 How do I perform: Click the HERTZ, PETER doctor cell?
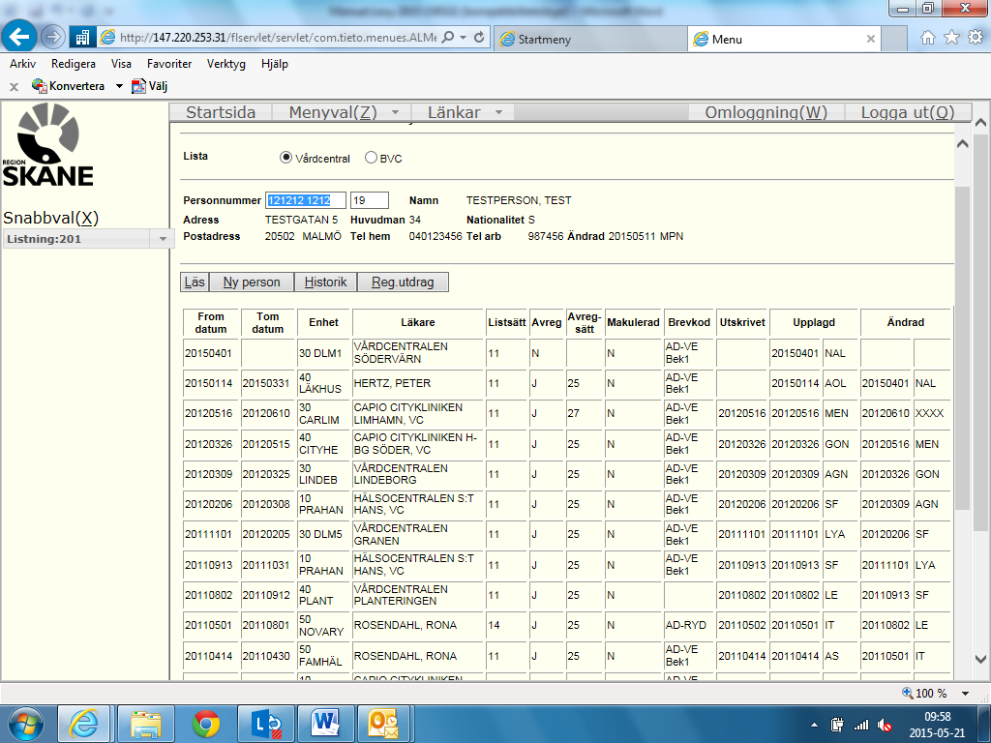coord(418,383)
